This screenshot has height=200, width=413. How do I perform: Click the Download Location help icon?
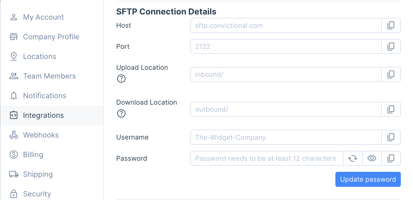[121, 113]
